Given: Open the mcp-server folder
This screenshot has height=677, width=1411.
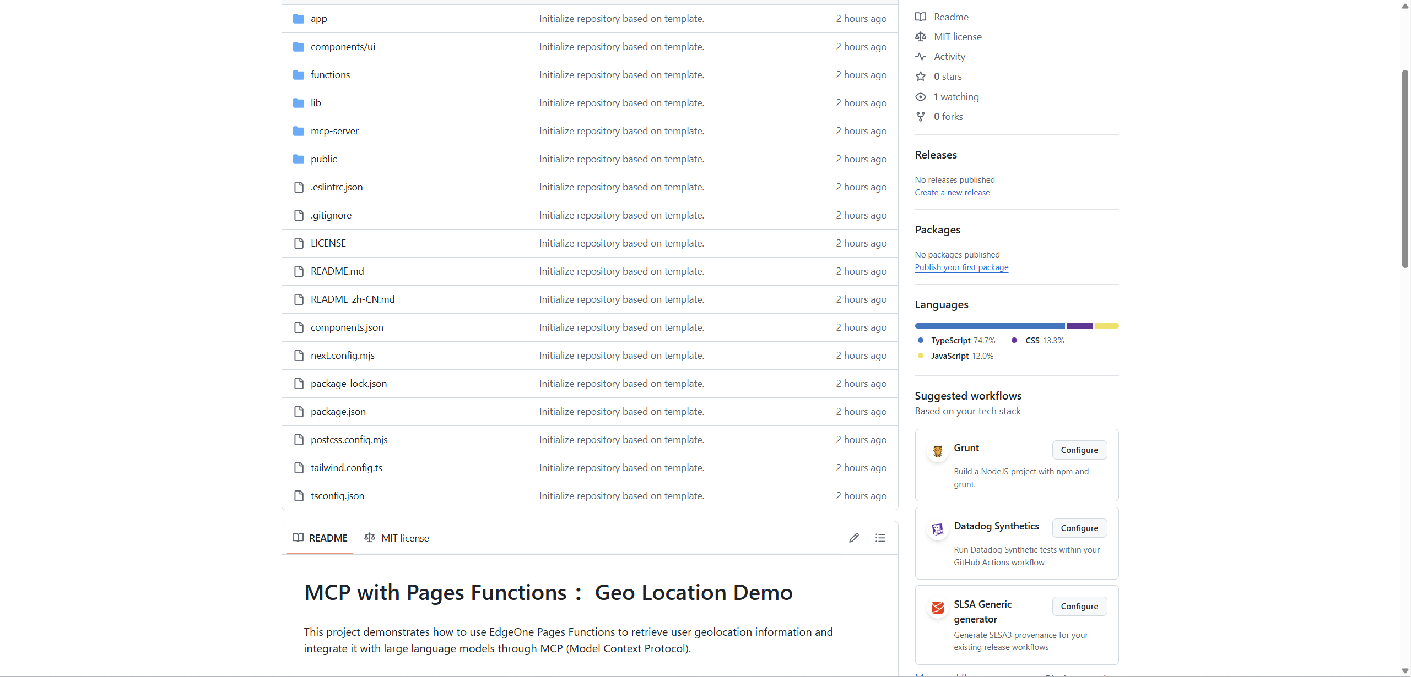Looking at the screenshot, I should (334, 131).
